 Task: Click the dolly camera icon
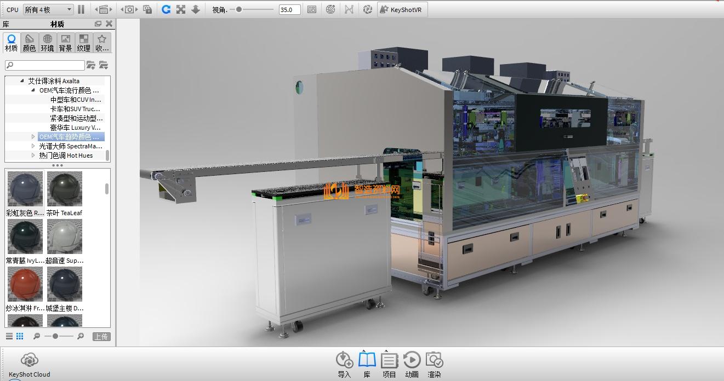196,9
